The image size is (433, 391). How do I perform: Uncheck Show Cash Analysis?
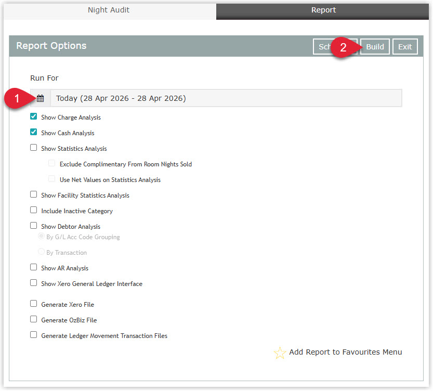click(x=34, y=132)
